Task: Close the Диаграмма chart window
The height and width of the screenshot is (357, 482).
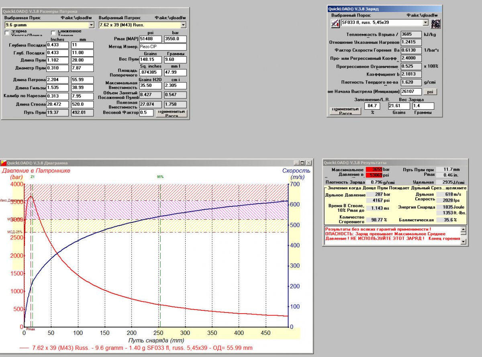Action: (308, 163)
